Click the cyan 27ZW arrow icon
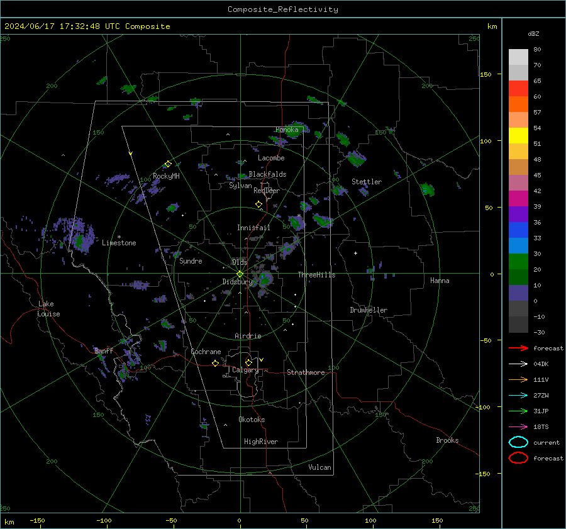 point(518,396)
